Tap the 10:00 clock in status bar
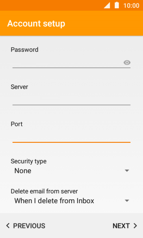 [131, 6]
